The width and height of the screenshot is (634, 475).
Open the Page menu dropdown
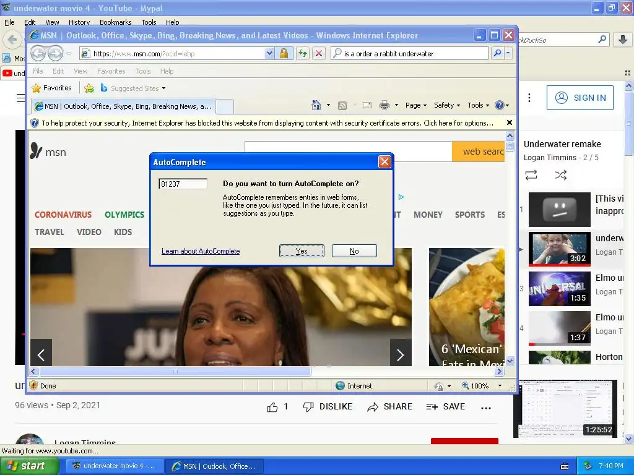tap(415, 105)
